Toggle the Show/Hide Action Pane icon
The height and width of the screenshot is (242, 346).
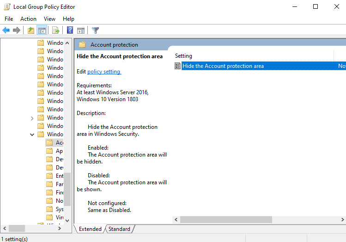click(x=81, y=30)
